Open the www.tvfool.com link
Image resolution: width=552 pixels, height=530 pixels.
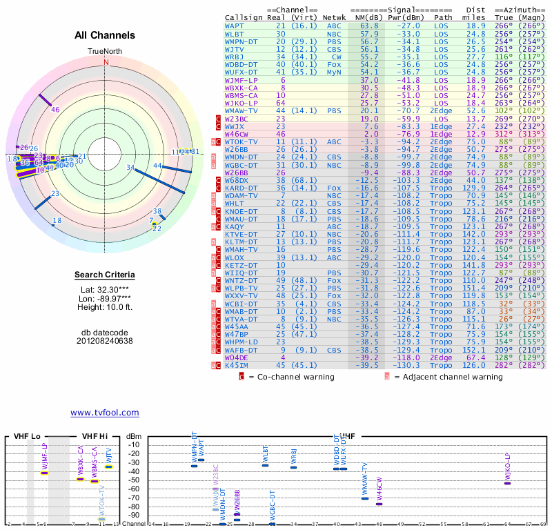pos(105,413)
